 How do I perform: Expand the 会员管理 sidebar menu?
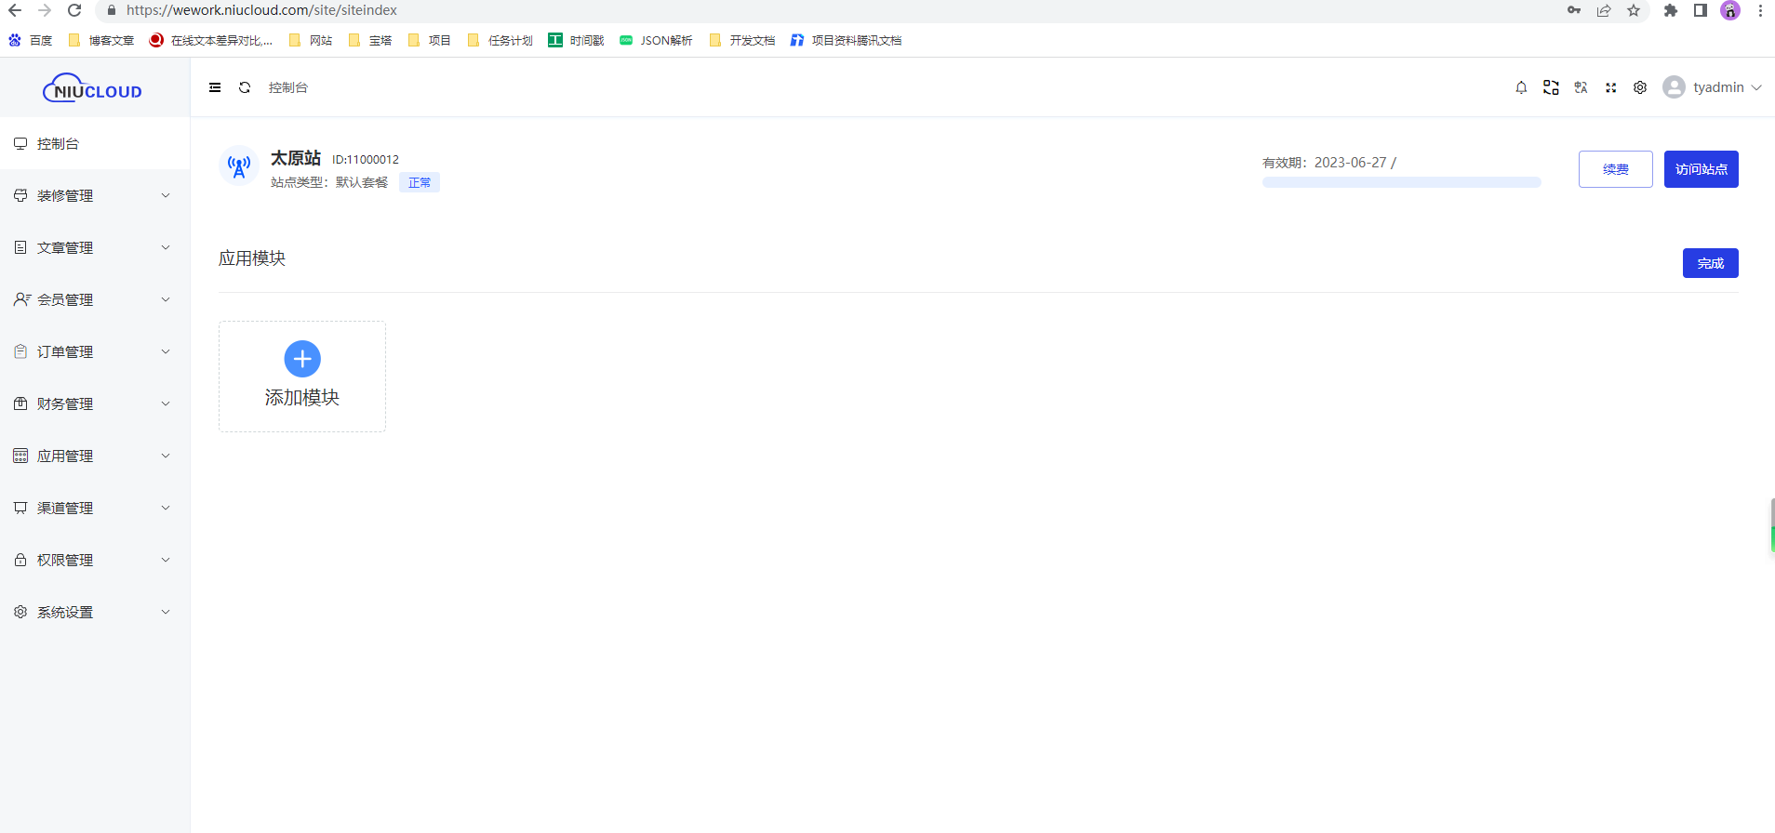point(93,300)
